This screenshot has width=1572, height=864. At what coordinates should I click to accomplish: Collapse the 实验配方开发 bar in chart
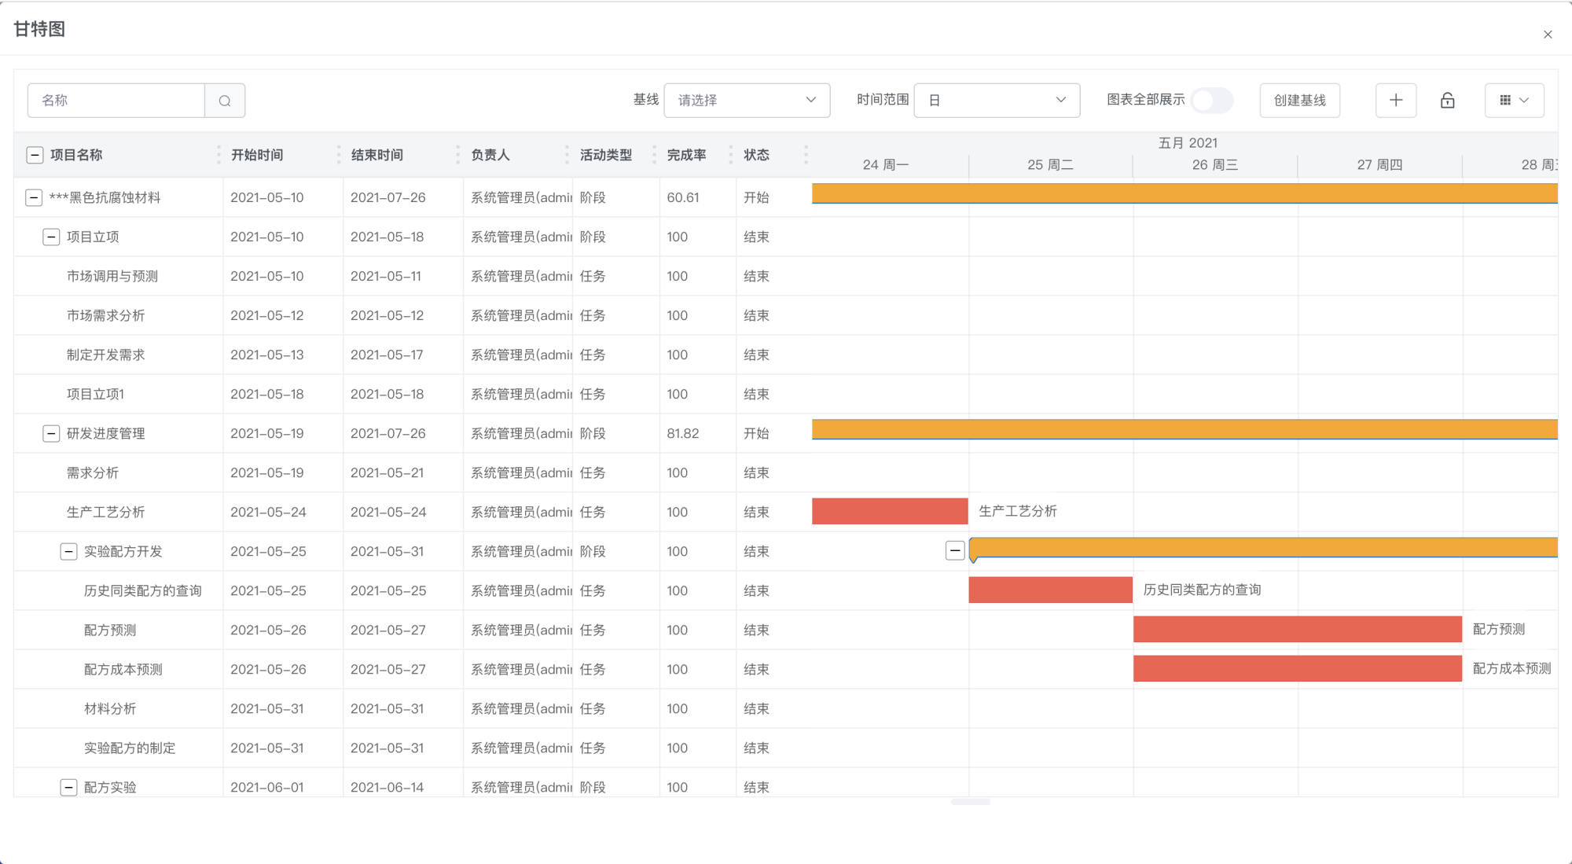point(955,551)
